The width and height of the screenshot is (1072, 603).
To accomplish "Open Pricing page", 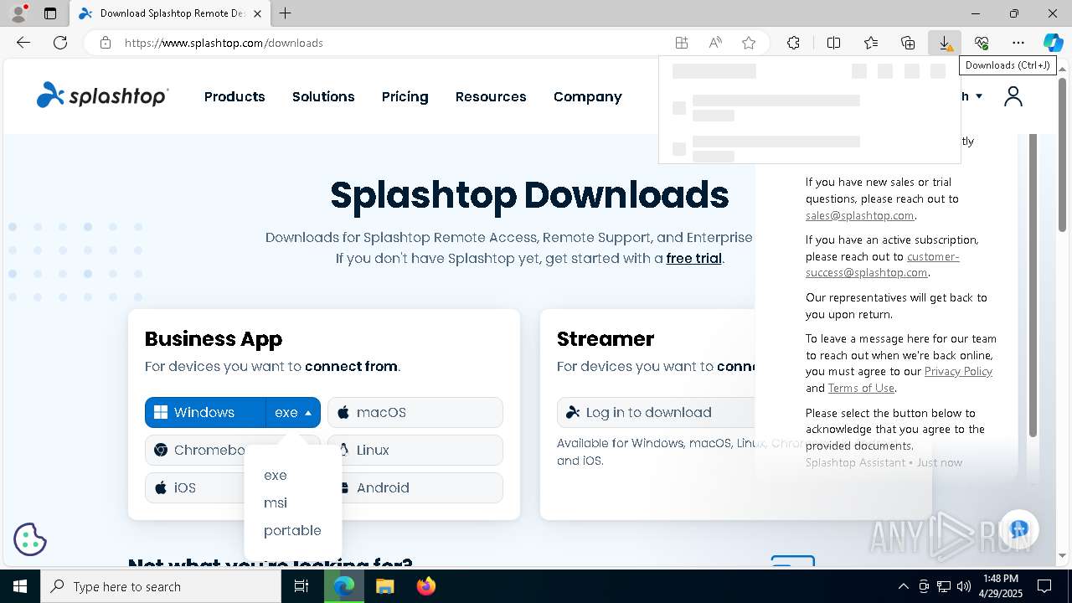I will 405,96.
